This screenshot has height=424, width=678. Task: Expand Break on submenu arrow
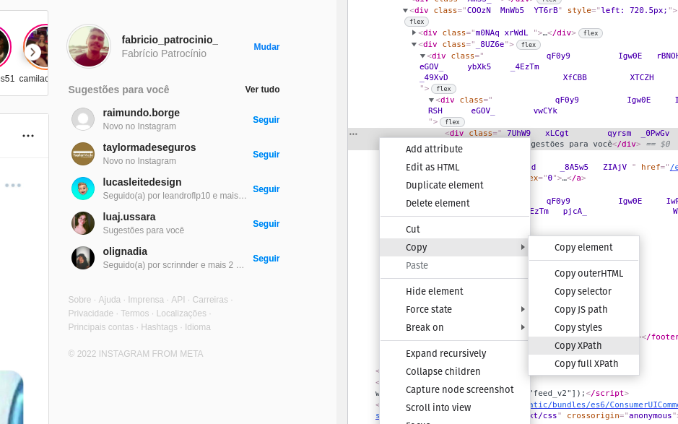523,327
